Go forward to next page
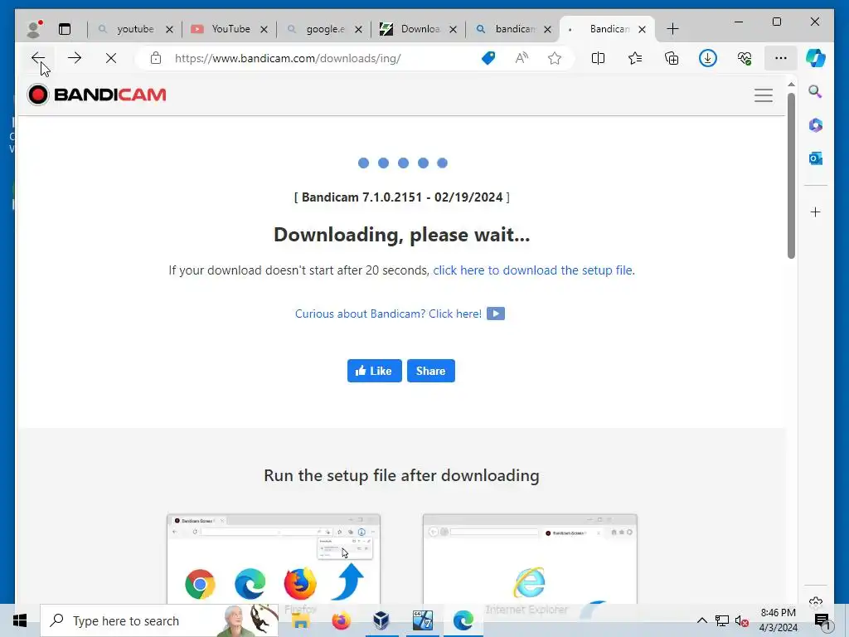 [x=75, y=58]
